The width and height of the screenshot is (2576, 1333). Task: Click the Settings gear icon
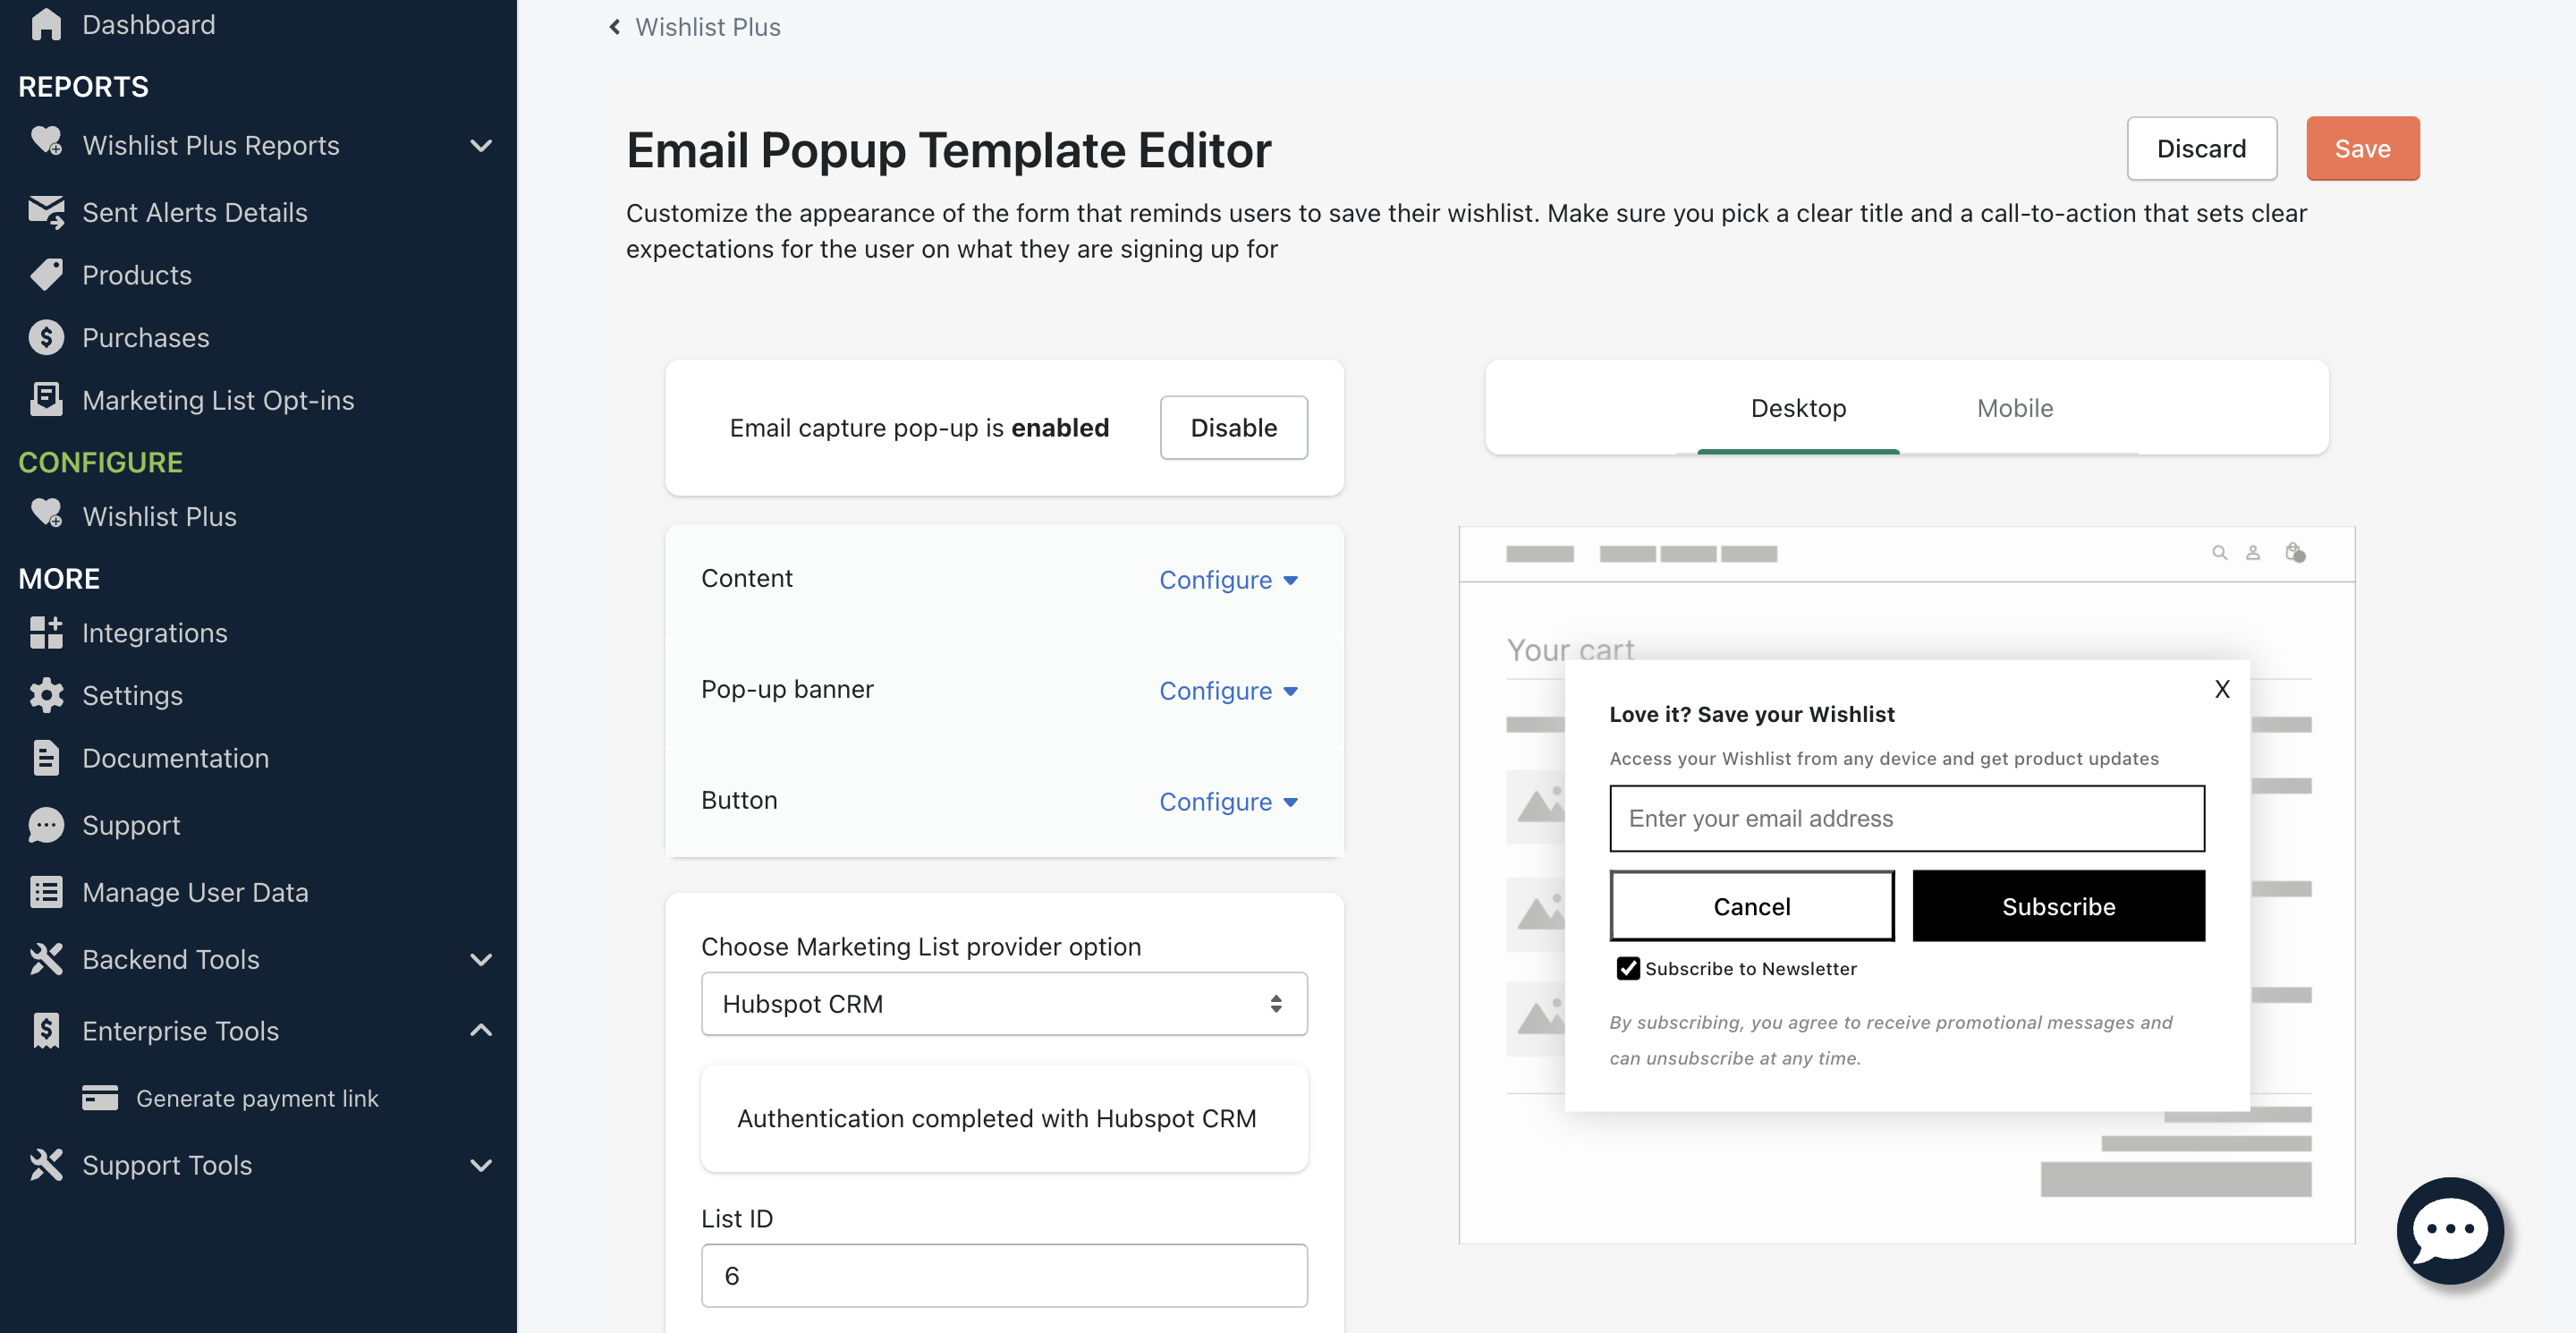(x=46, y=695)
